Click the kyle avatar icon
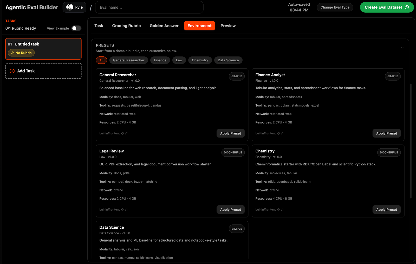Viewport: 416px width, 264px height. click(x=70, y=7)
